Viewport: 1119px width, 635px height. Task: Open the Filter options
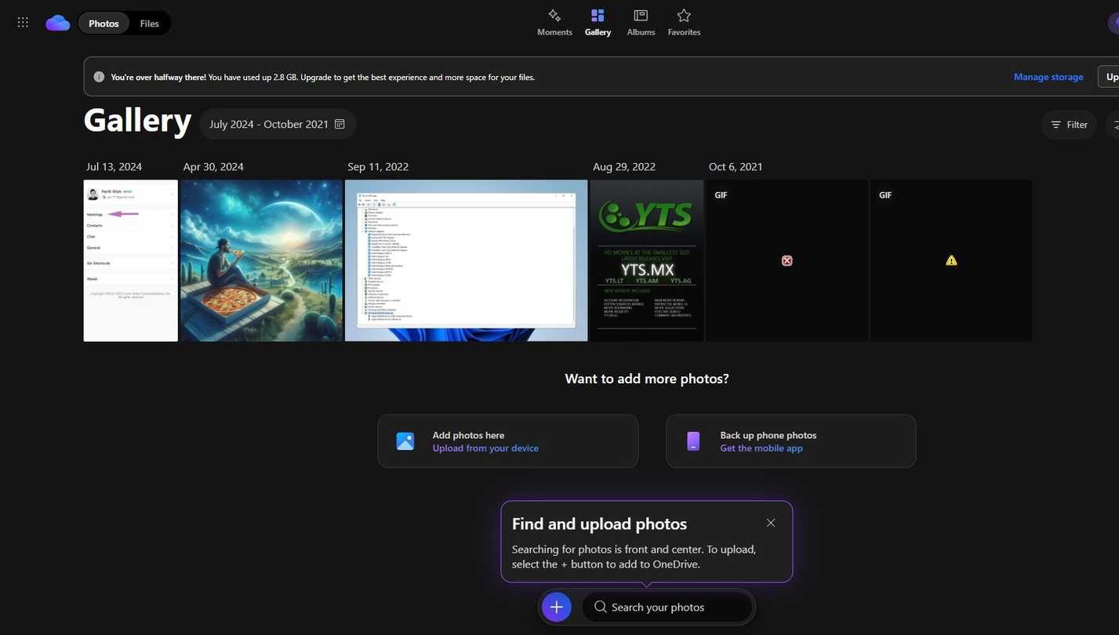point(1068,123)
